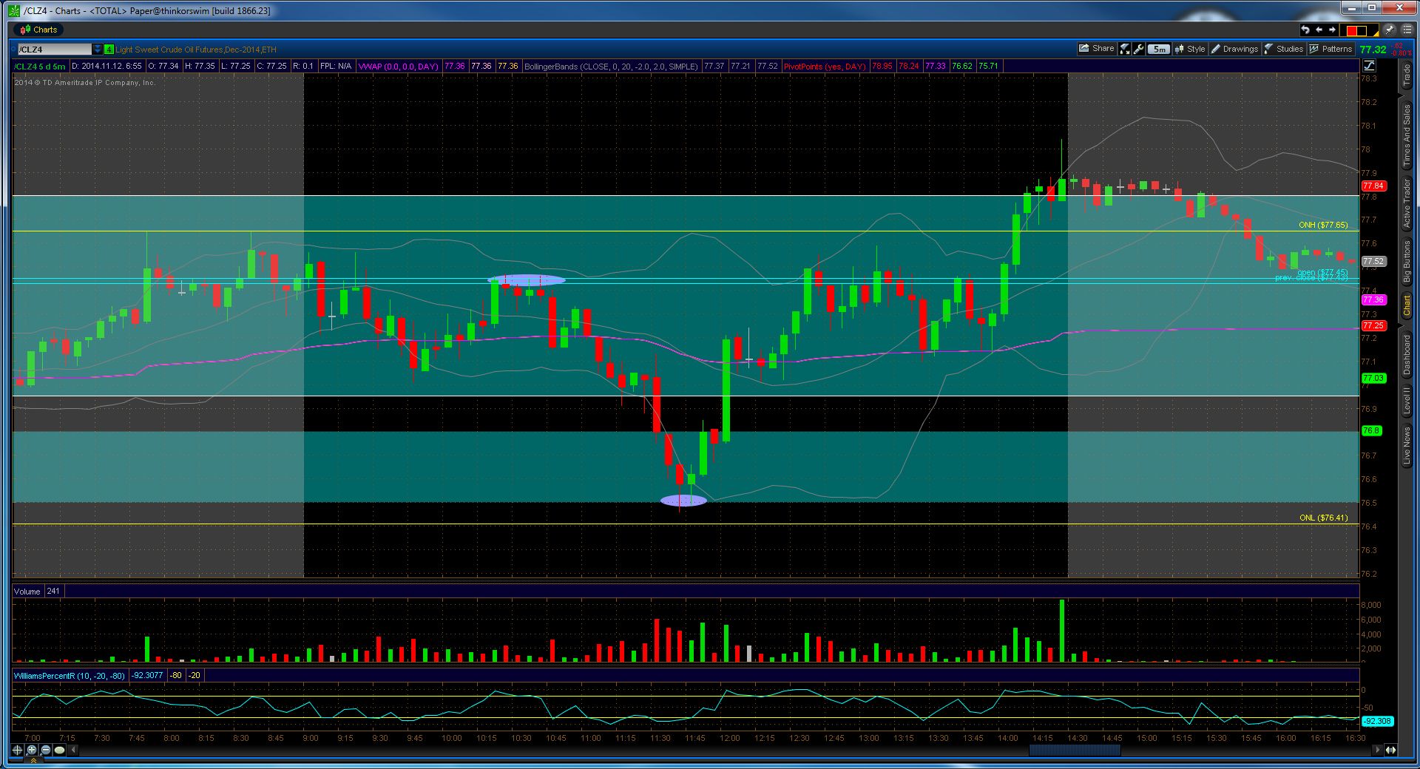1420x769 pixels.
Task: Open the Active Trader side tab
Action: (1406, 204)
